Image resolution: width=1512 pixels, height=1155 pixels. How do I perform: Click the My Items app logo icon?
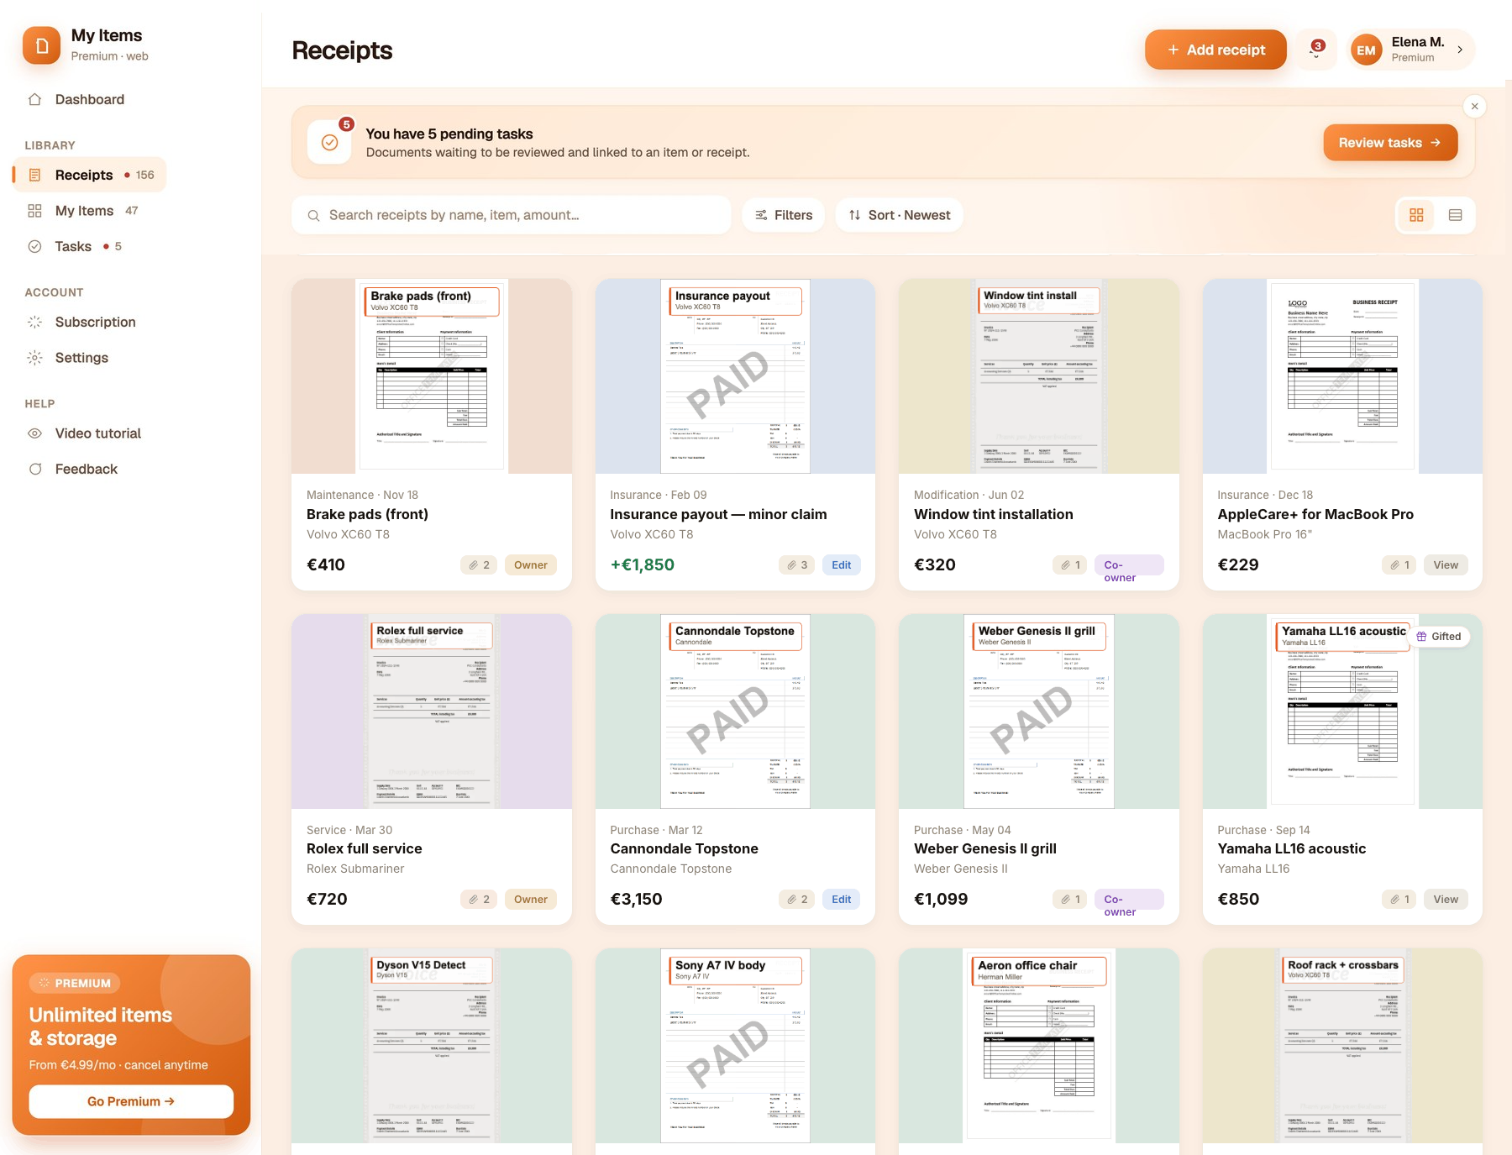(x=41, y=45)
